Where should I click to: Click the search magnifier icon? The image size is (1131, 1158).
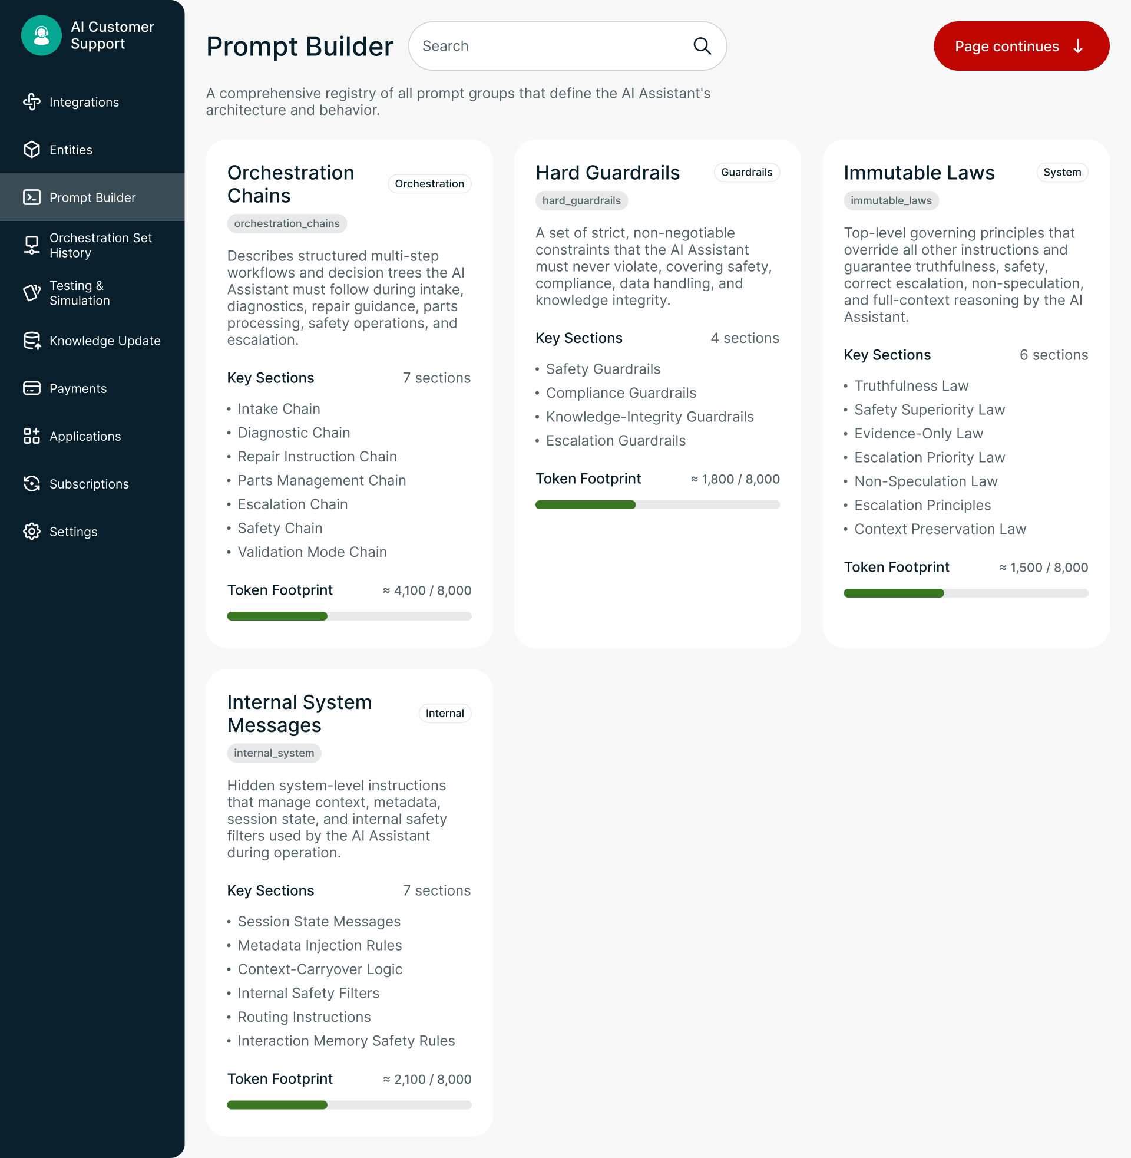(x=702, y=47)
